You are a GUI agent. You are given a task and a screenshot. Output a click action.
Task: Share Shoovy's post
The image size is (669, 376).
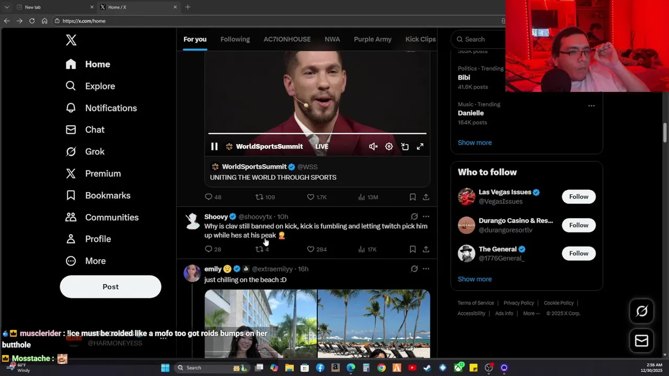(426, 249)
